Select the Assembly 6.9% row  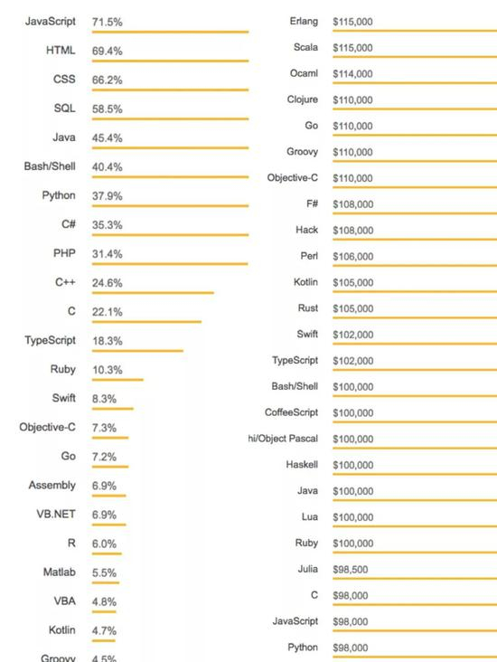[x=77, y=487]
